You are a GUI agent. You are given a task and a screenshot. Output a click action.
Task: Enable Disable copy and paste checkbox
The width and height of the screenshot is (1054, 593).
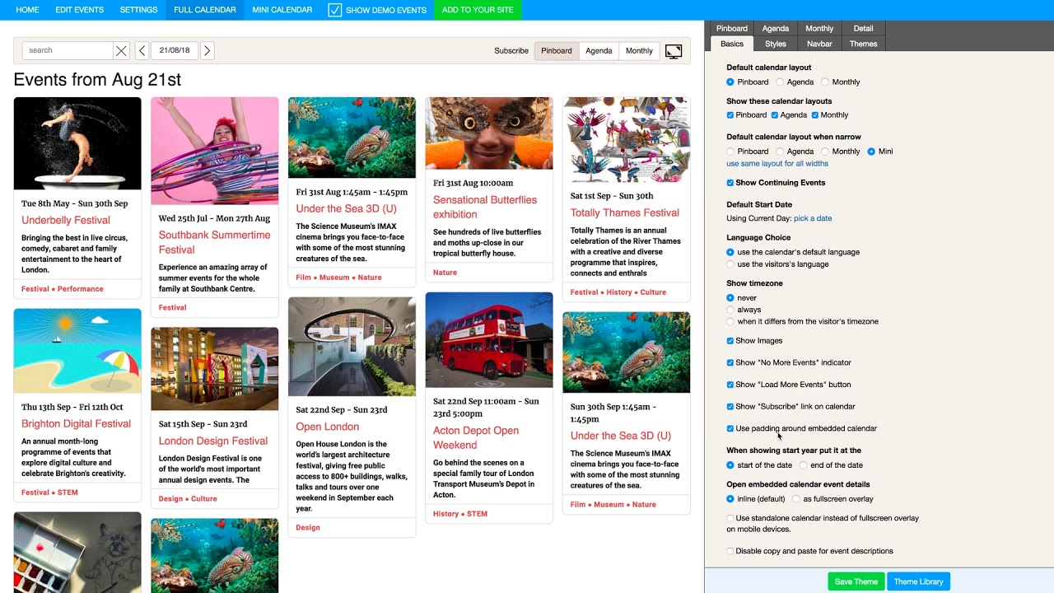[x=730, y=552]
